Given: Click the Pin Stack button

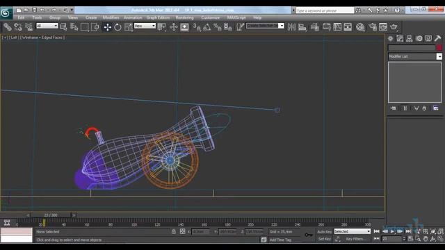Looking at the screenshot, I should coord(393,108).
